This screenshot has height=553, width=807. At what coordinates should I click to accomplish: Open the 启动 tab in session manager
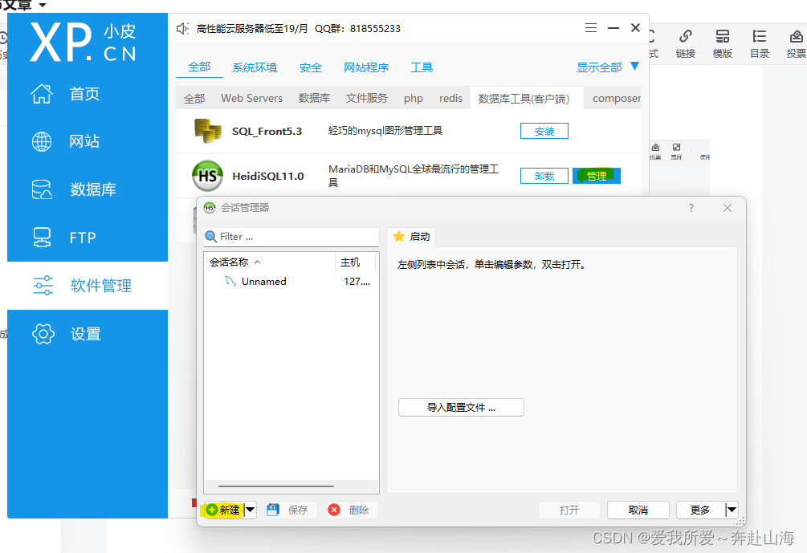(x=412, y=237)
